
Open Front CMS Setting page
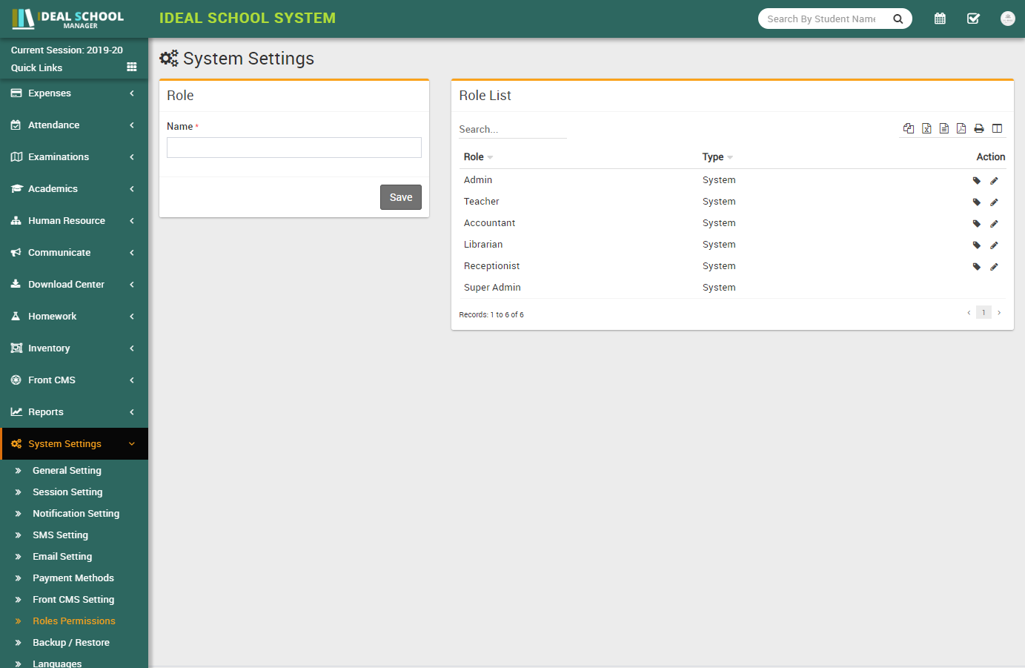(x=73, y=599)
